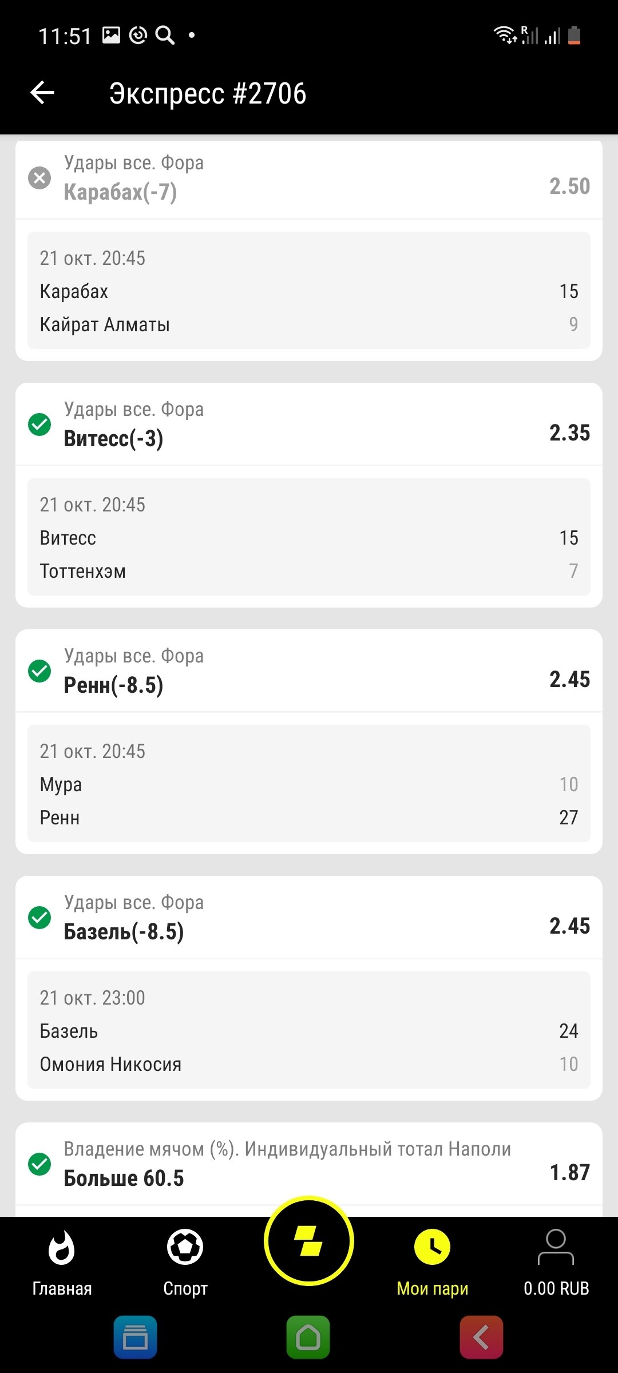This screenshot has width=618, height=1373.
Task: Open Базель vs Омония Никосия match card
Action: [309, 1030]
